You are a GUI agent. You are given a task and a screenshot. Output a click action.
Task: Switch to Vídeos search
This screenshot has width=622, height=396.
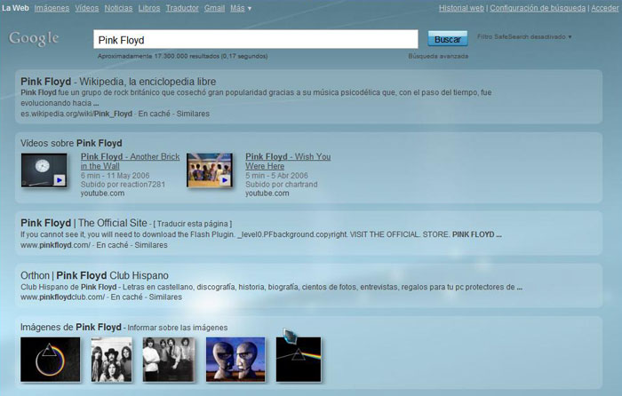87,8
